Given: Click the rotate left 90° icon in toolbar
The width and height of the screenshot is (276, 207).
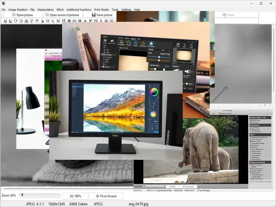Looking at the screenshot, I should point(5,21).
